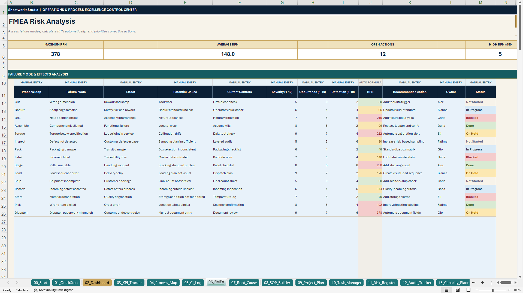The height and width of the screenshot is (293, 523).
Task: Select the 'Scanner confirmation' cell
Action: click(240, 205)
